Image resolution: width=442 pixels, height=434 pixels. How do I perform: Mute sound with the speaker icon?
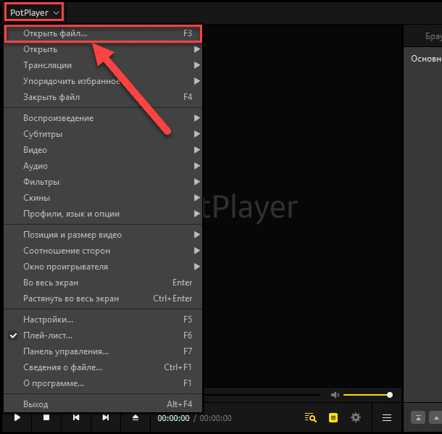point(335,395)
